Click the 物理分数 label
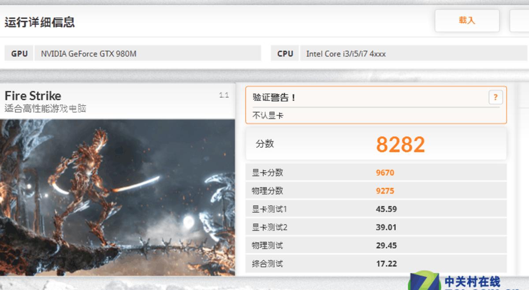The width and height of the screenshot is (529, 290). (x=268, y=191)
